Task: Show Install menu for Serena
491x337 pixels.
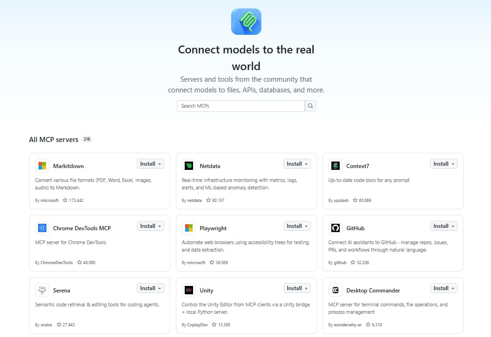Action: 151,288
